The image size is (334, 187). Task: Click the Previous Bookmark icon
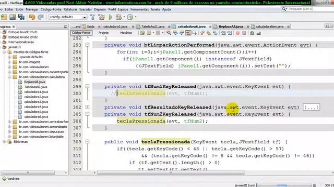[202, 33]
